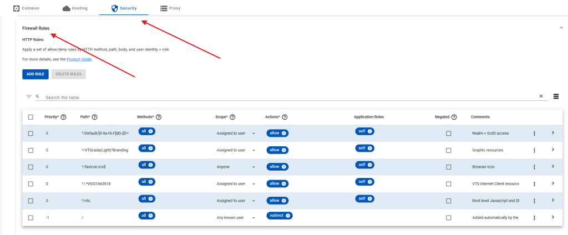Collapse the Firewall Rules section
Image resolution: width=568 pixels, height=235 pixels.
(x=561, y=28)
